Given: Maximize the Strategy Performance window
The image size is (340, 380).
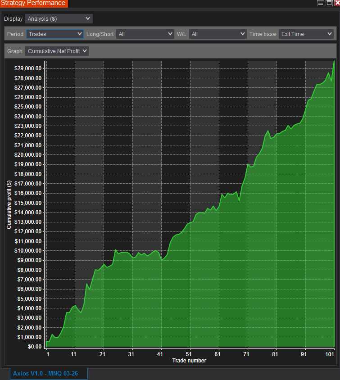Looking at the screenshot, I should (x=328, y=3).
